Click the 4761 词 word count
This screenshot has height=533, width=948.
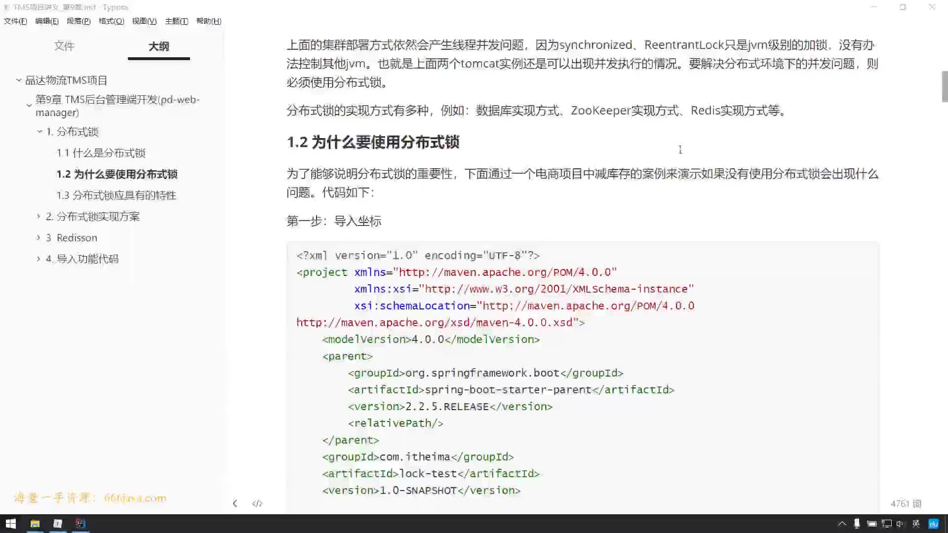[906, 503]
